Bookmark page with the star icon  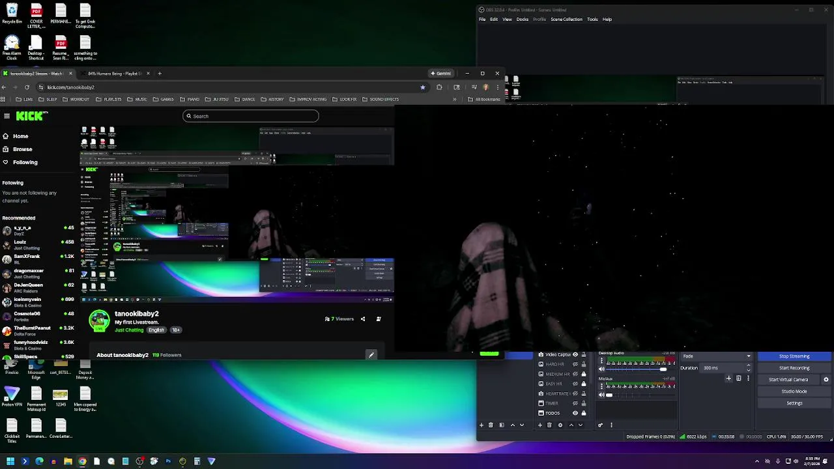coord(423,87)
